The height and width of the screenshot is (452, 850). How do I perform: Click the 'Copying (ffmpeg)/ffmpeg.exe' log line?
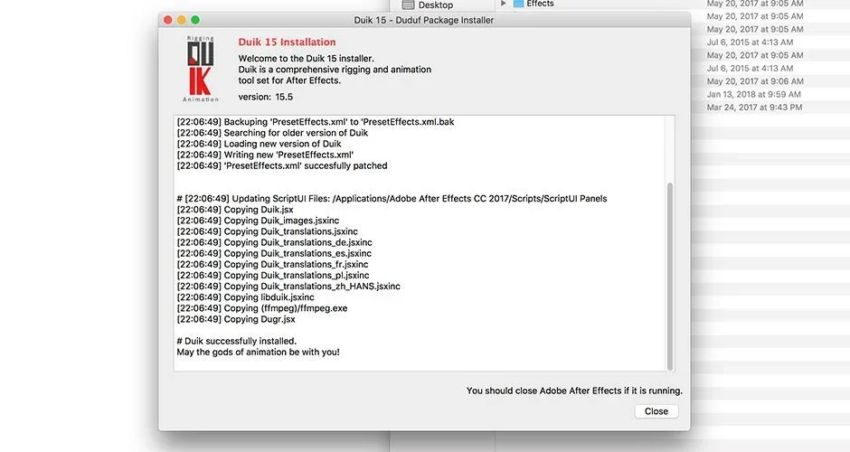[x=262, y=308]
